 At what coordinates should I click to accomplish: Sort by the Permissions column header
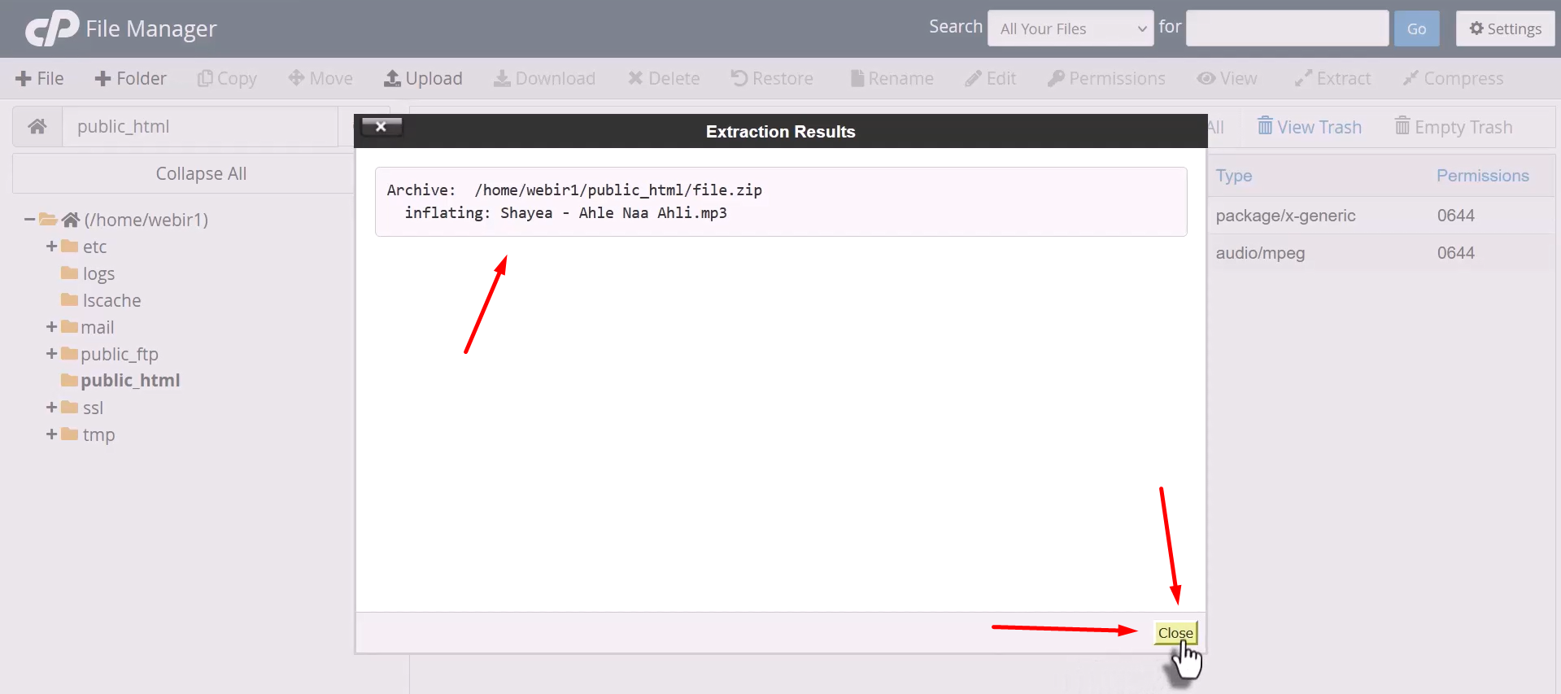(1482, 175)
